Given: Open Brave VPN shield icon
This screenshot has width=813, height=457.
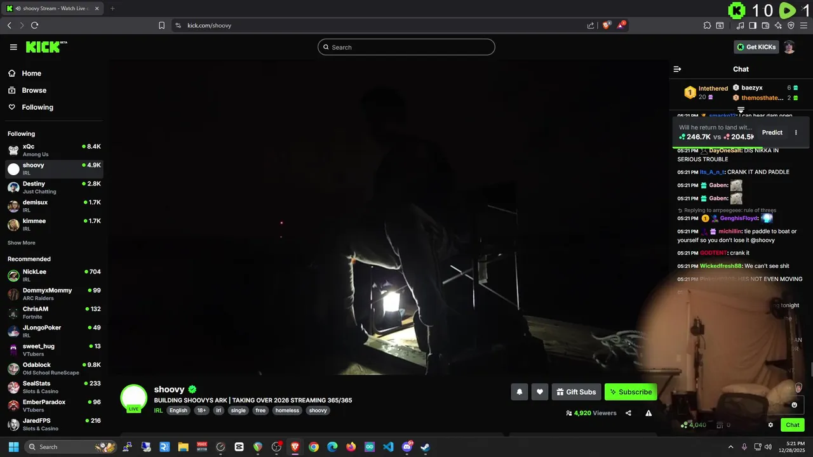Looking at the screenshot, I should point(791,25).
